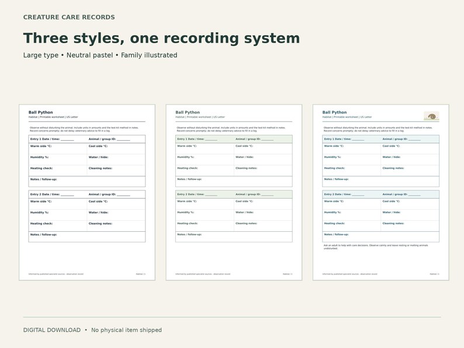The image size is (464, 348).
Task: Click the 'Family illustrated' style label
Action: point(149,55)
